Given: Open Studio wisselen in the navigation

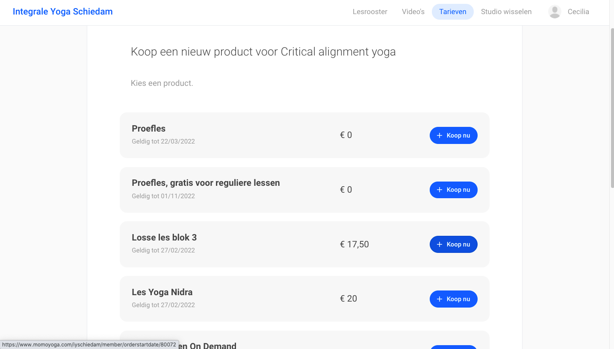Looking at the screenshot, I should pos(506,12).
